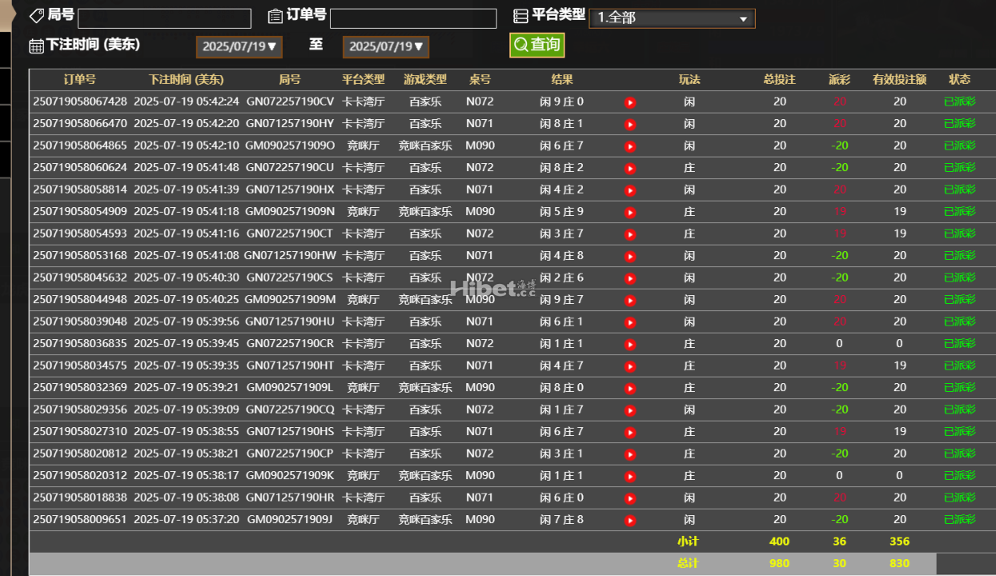Image resolution: width=996 pixels, height=576 pixels.
Task: Focus the 订单号 input field
Action: pos(412,18)
